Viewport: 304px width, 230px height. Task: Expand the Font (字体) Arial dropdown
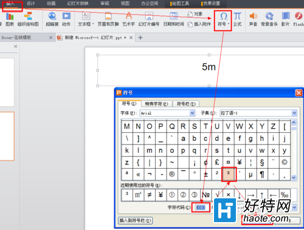pyautogui.click(x=192, y=113)
